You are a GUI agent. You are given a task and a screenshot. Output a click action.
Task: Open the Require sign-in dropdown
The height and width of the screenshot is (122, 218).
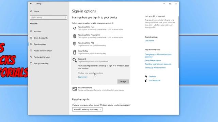click(87, 109)
